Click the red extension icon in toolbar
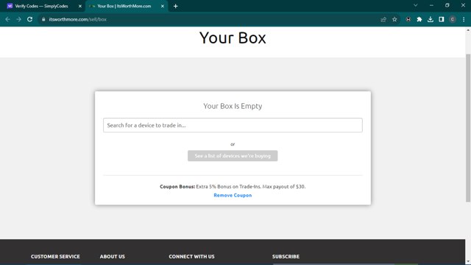This screenshot has width=471, height=265. pos(408,20)
